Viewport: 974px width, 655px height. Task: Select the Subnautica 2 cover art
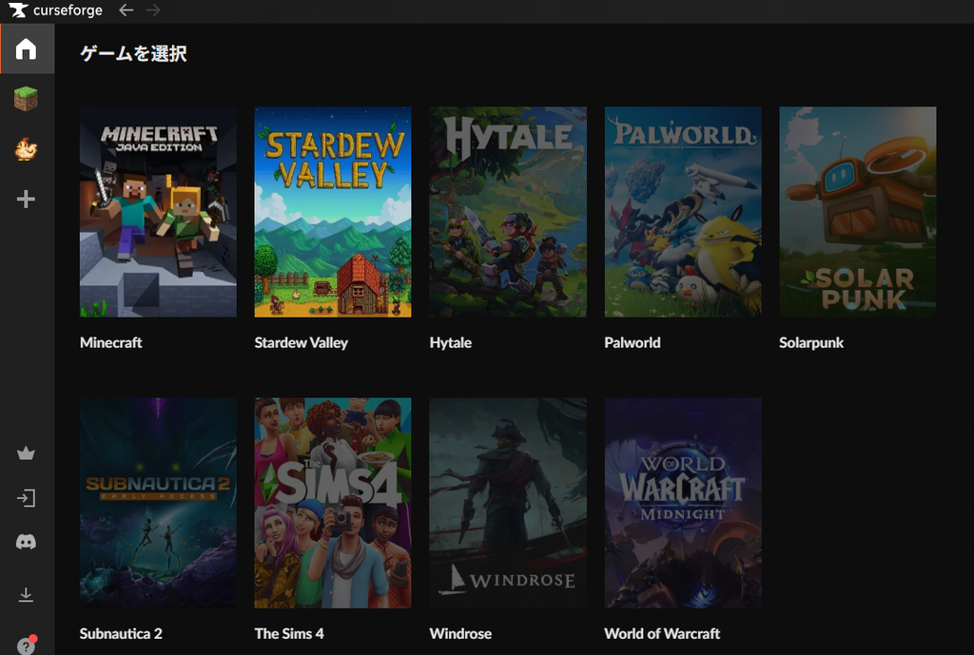click(x=159, y=503)
